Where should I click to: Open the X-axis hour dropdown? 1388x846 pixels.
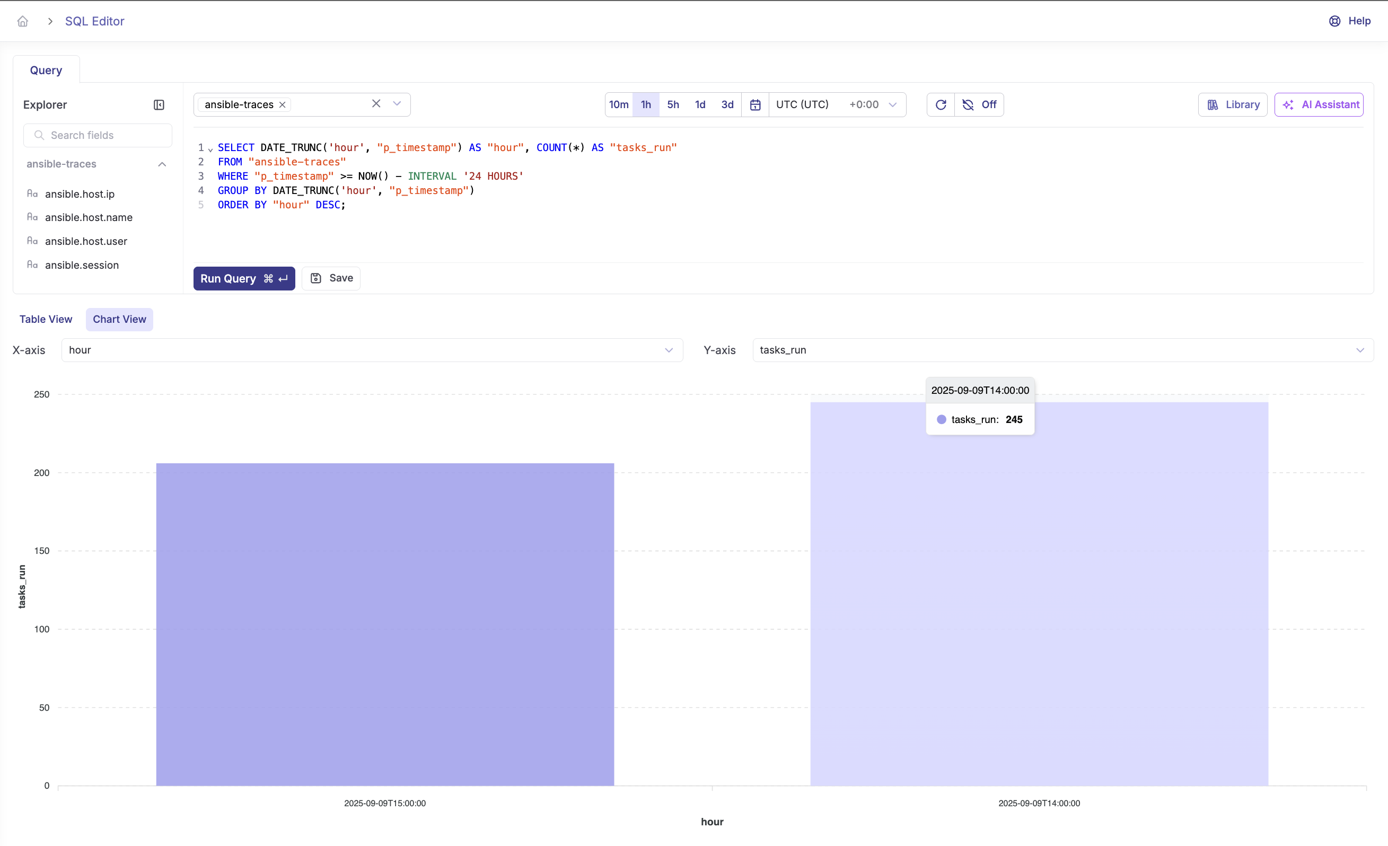pos(372,350)
